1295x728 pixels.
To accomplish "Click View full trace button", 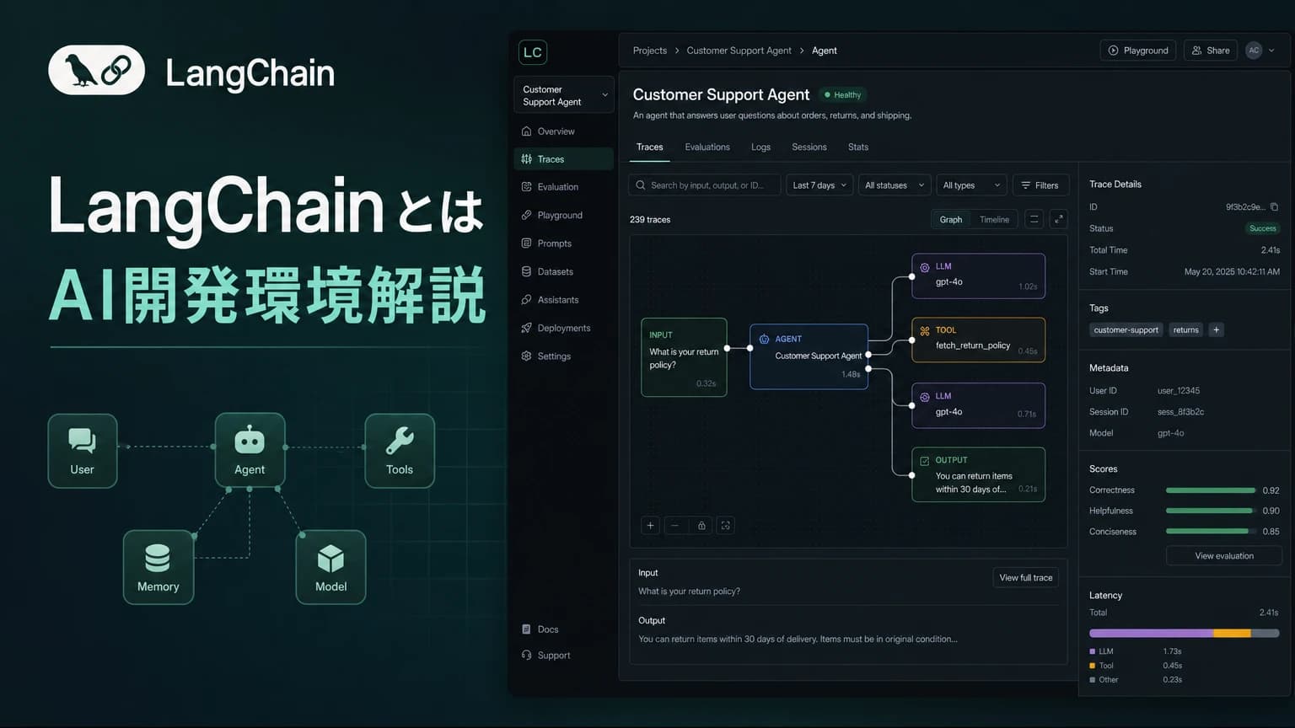I will (1026, 578).
